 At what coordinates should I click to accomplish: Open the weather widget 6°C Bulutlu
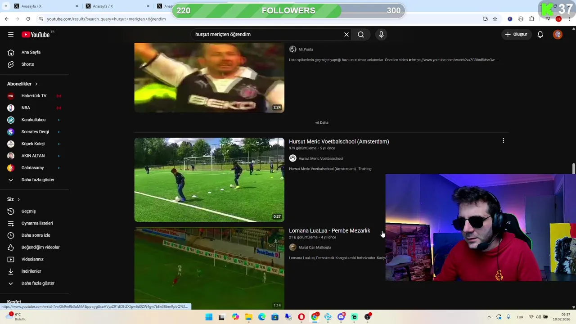pos(16,317)
